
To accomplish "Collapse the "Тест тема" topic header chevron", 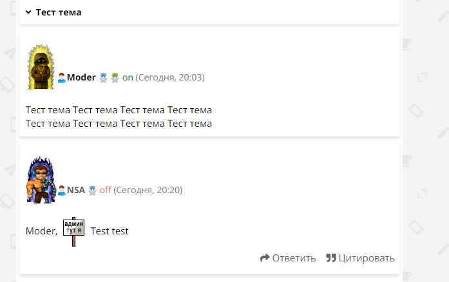I will click(28, 12).
